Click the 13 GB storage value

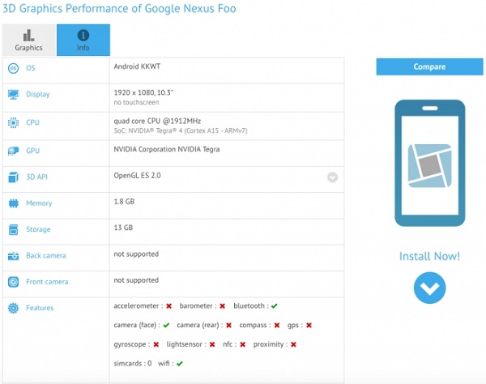pos(123,228)
